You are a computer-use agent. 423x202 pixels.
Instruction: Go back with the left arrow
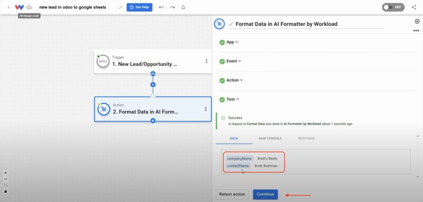pos(9,7)
